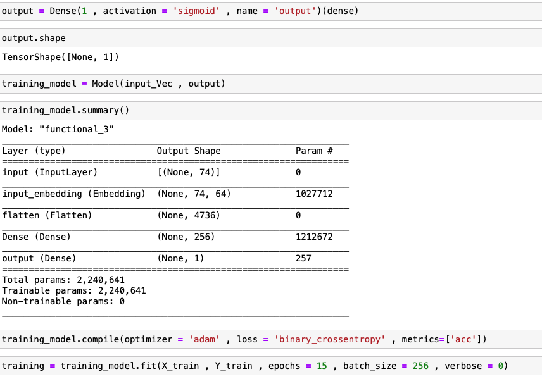Viewport: 542px width, 386px height.
Task: Click 'Trainable params: 2,240,641' line
Action: click(x=74, y=290)
